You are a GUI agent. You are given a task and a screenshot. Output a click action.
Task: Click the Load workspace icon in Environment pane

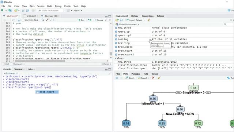[117, 20]
